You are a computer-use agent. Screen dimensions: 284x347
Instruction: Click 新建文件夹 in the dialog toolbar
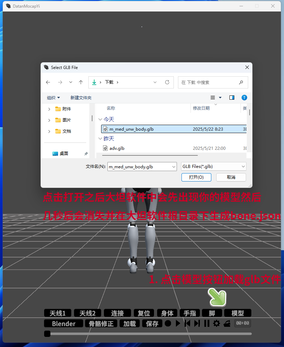[81, 98]
